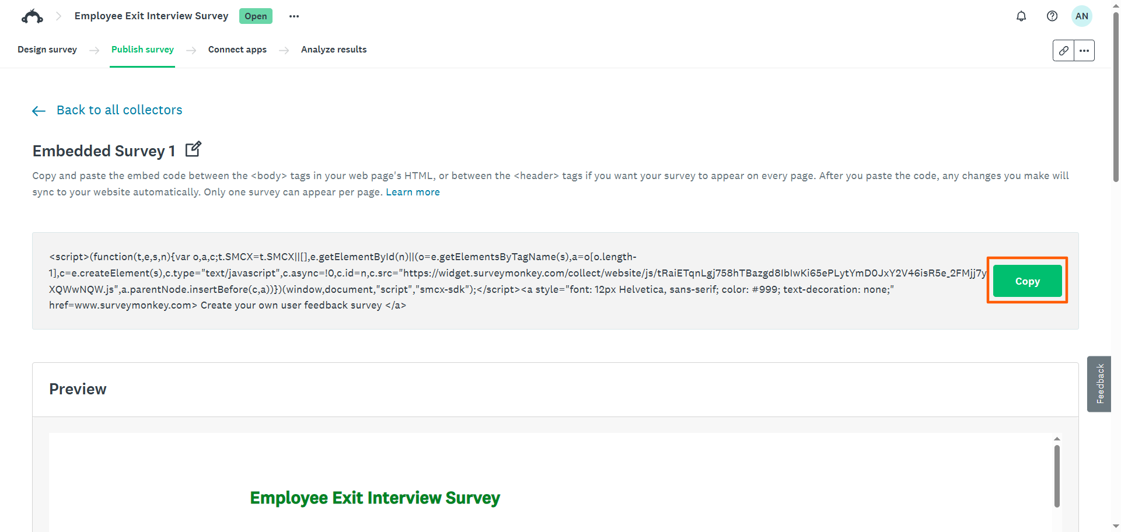Click the link icon button
The image size is (1121, 532).
[1063, 51]
